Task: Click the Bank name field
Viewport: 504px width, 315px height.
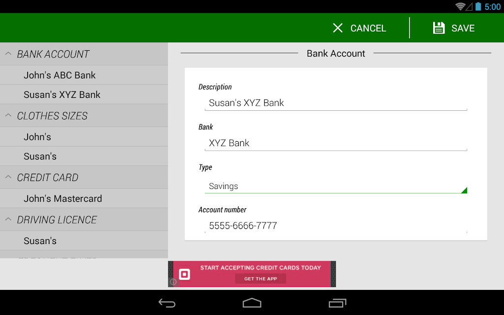Action: click(336, 143)
